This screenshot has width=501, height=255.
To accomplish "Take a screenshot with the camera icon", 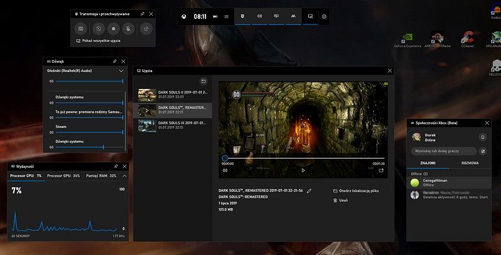I will pyautogui.click(x=81, y=29).
